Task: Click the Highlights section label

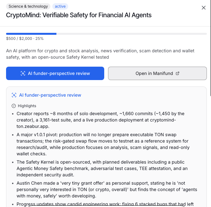Action: point(27,106)
